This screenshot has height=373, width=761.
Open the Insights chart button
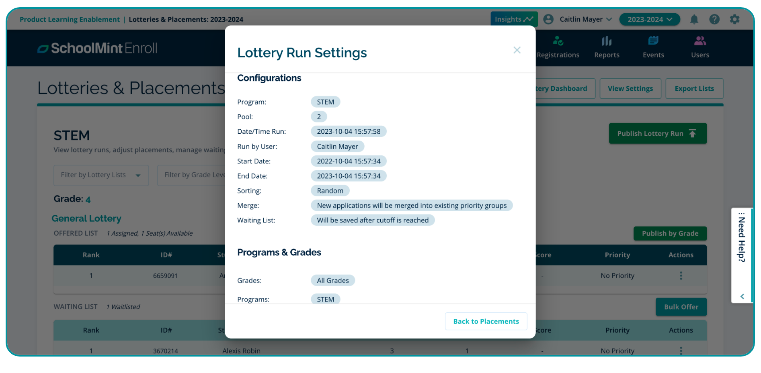click(513, 19)
